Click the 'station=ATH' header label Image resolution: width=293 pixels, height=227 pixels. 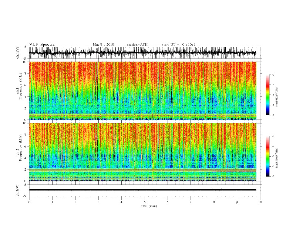[137, 45]
